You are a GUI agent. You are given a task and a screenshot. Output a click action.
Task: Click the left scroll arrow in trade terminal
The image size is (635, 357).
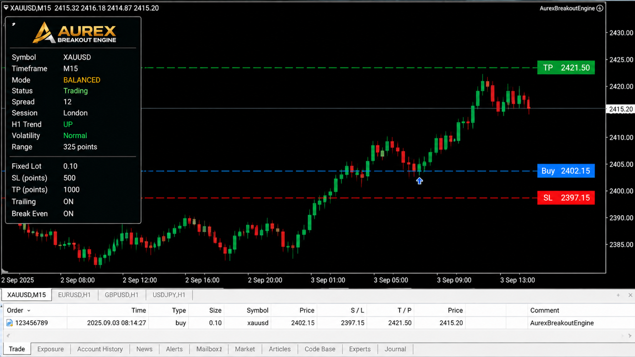pyautogui.click(x=8, y=336)
